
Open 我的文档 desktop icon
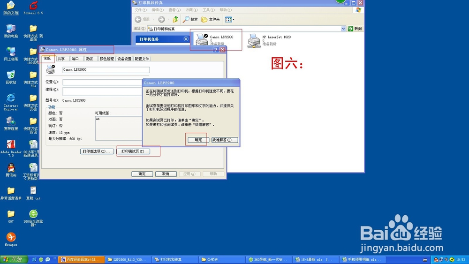pos(11,8)
